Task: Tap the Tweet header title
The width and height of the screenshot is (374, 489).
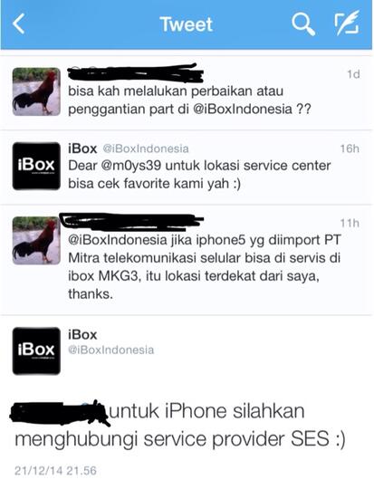Action: click(x=187, y=24)
